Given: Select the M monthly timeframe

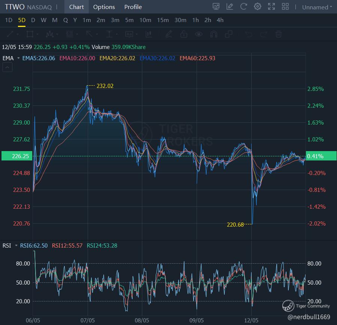Looking at the screenshot, I should click(x=55, y=20).
